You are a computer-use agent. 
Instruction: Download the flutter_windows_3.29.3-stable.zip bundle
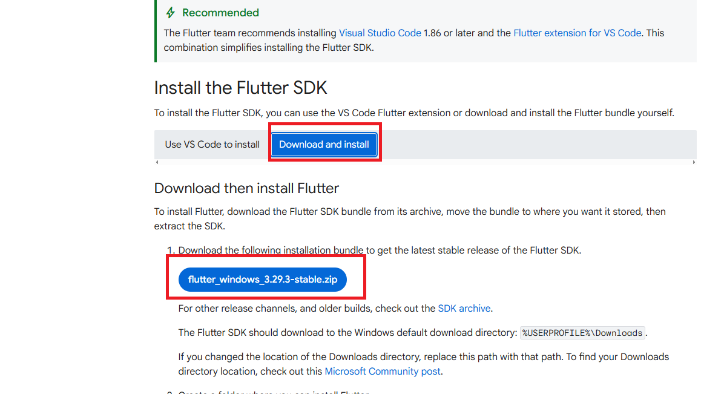click(262, 280)
